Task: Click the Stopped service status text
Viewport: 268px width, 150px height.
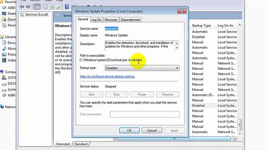Action: [111, 86]
